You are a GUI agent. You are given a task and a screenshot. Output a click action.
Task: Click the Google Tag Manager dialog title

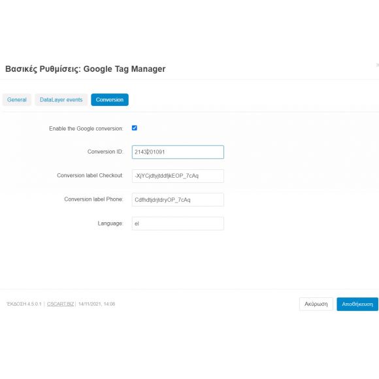(x=86, y=69)
